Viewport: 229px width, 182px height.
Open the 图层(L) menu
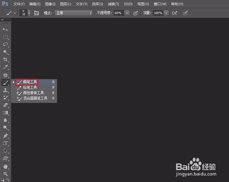click(x=66, y=4)
